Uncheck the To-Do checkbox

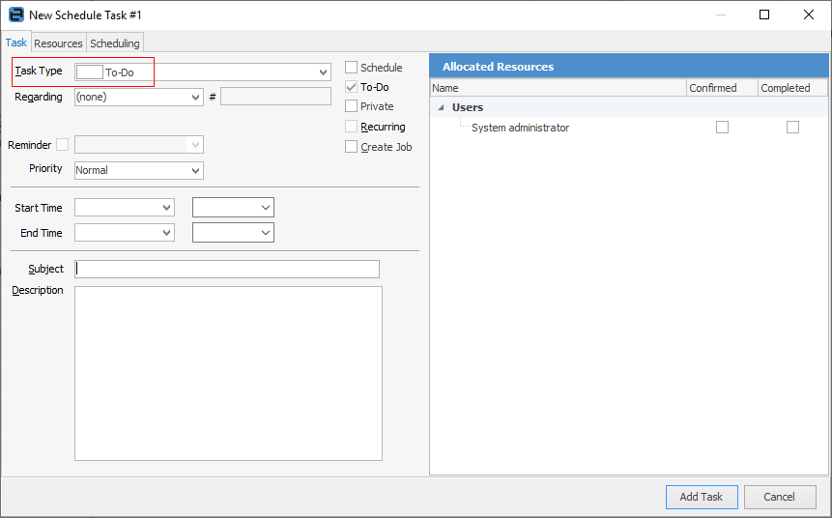click(x=352, y=87)
